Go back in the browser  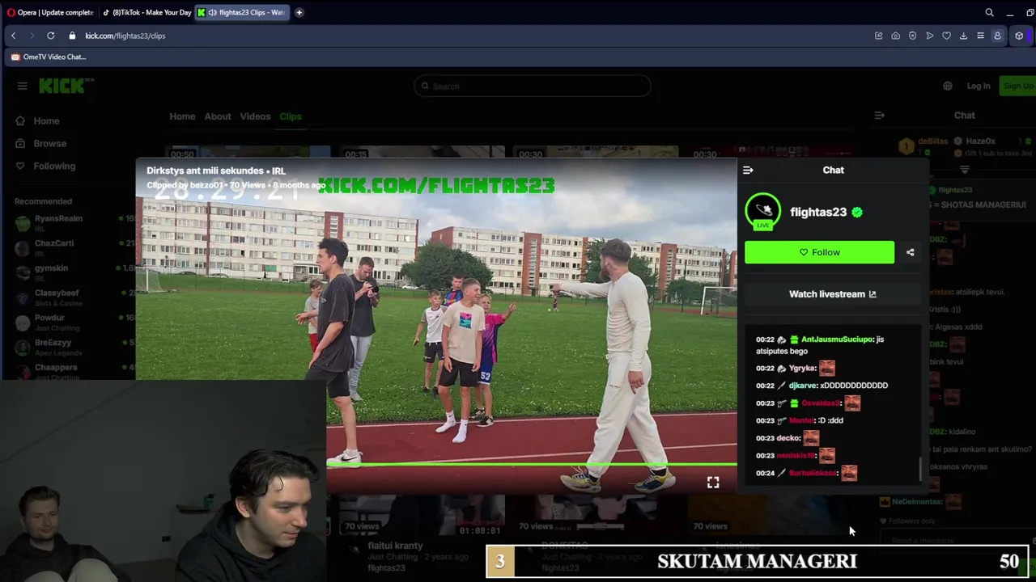click(x=13, y=36)
